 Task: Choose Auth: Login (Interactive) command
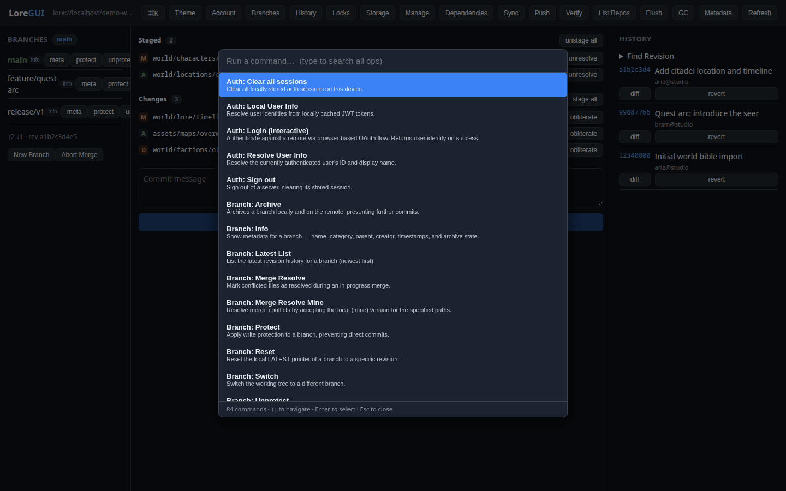[393, 134]
